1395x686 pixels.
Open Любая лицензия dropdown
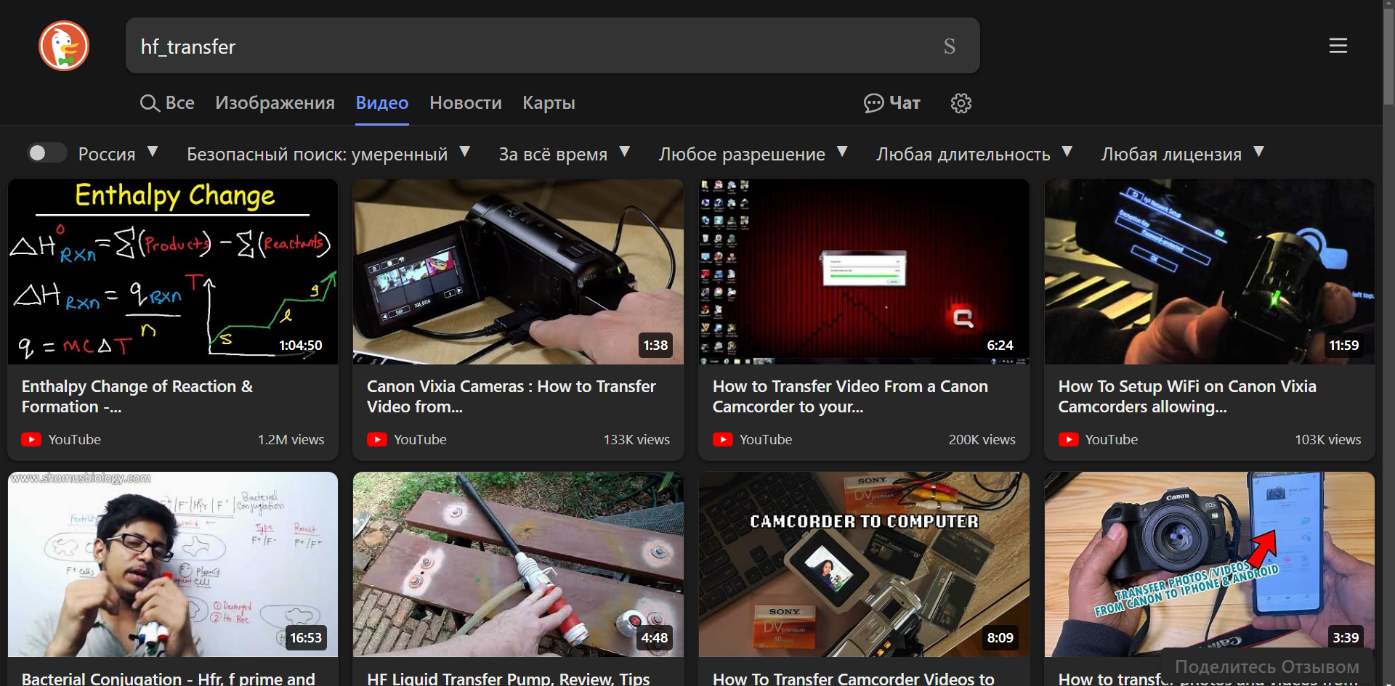coord(1182,153)
